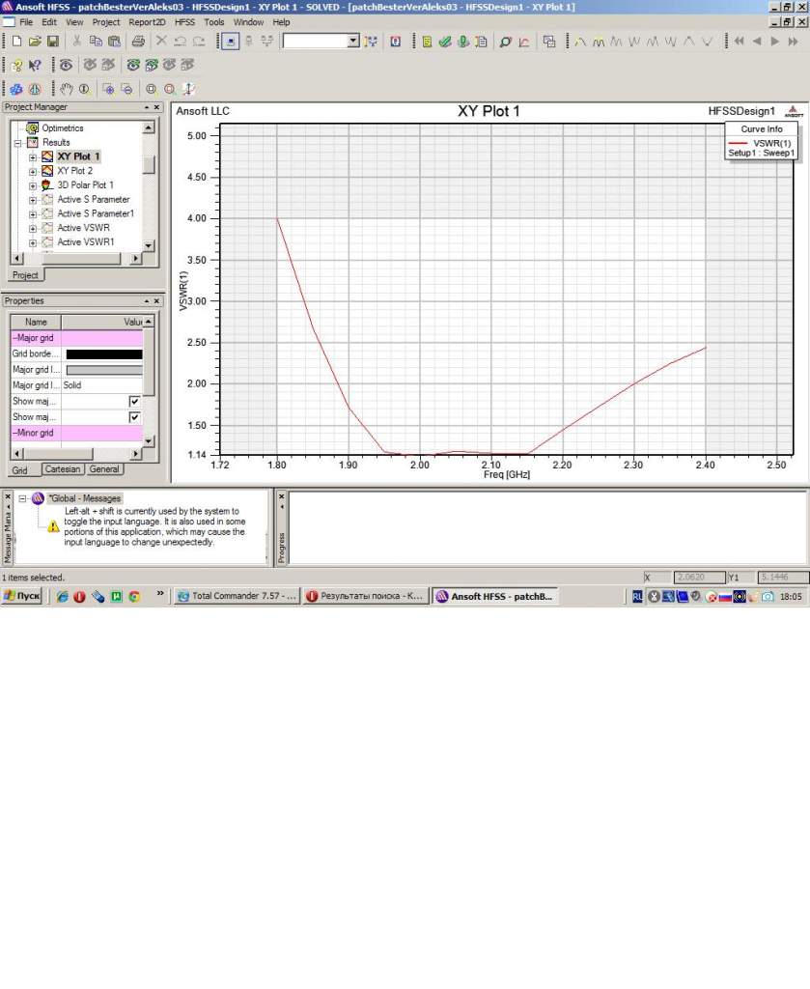Expand the 3D Polar Plot 1 node
This screenshot has width=810, height=989.
33,185
